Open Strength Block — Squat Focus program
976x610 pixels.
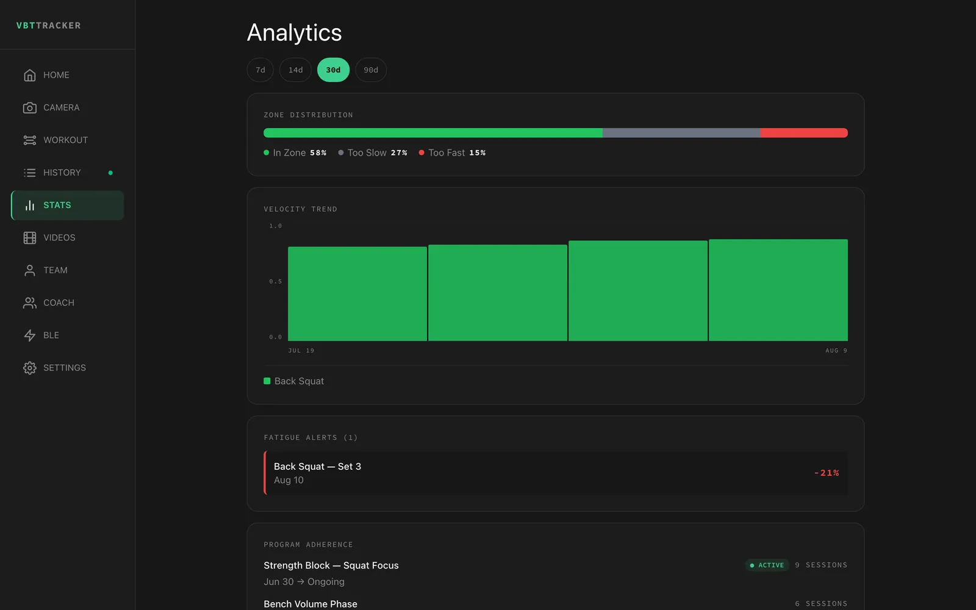331,565
